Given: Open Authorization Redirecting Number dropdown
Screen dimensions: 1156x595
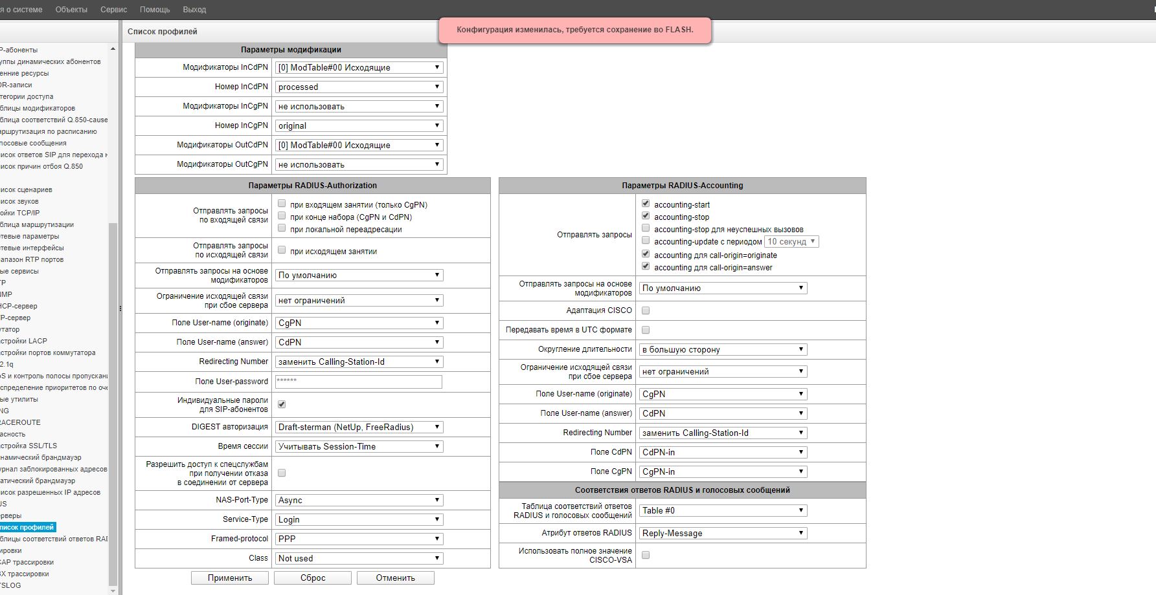Looking at the screenshot, I should [x=359, y=362].
